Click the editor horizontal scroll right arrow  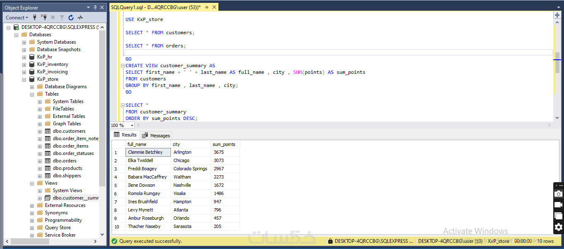(x=550, y=125)
